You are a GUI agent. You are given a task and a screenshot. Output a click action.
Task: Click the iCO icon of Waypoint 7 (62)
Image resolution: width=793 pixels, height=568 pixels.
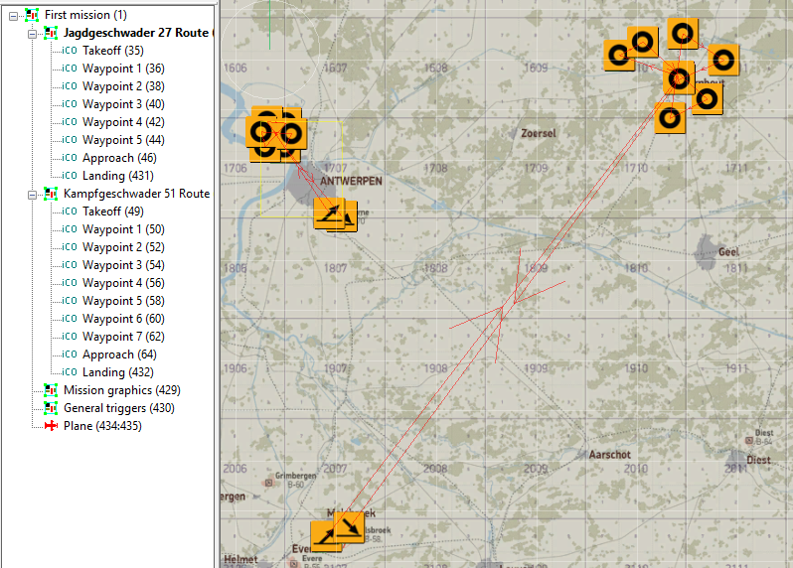(x=70, y=337)
